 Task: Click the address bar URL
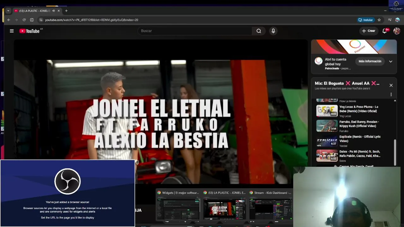coord(92,20)
